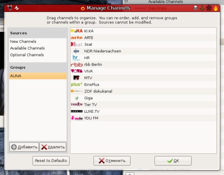Click the LUXE.TV channel logo
Image resolution: width=224 pixels, height=175 pixels.
pos(77,111)
